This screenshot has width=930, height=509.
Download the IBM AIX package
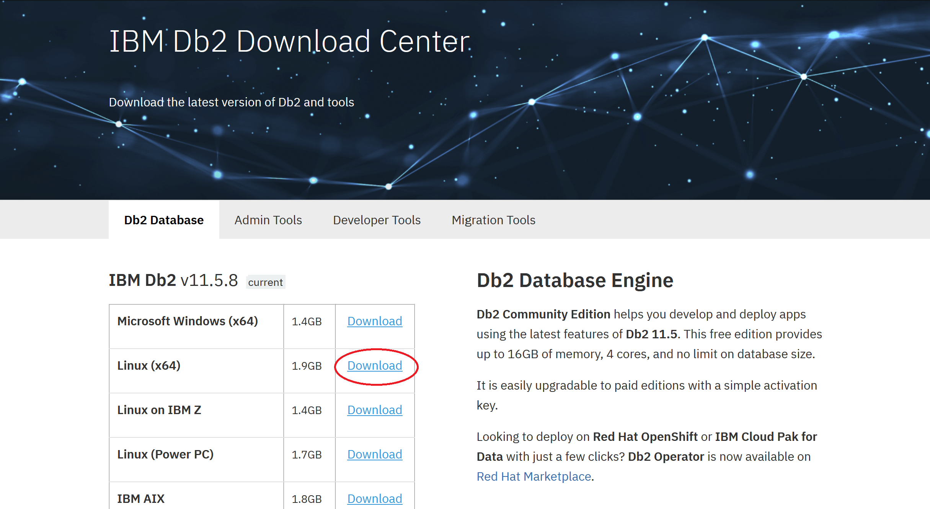coord(374,499)
